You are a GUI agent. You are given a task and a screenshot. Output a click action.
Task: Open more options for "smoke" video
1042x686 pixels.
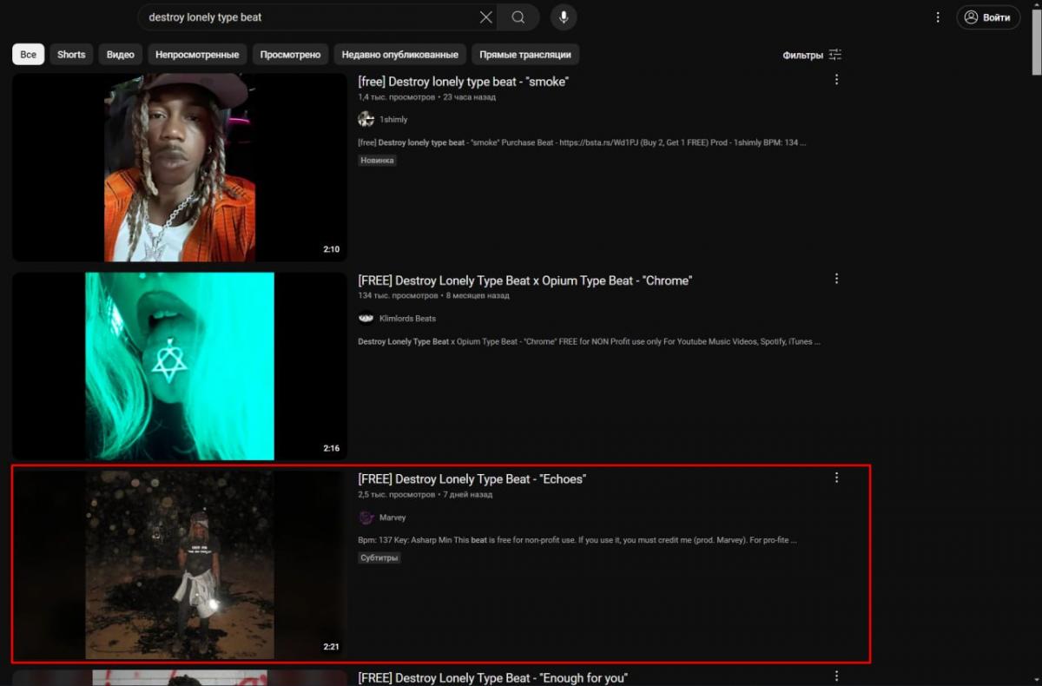[x=836, y=80]
